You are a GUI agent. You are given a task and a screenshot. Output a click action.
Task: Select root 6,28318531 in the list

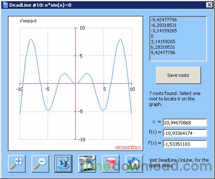163,47
